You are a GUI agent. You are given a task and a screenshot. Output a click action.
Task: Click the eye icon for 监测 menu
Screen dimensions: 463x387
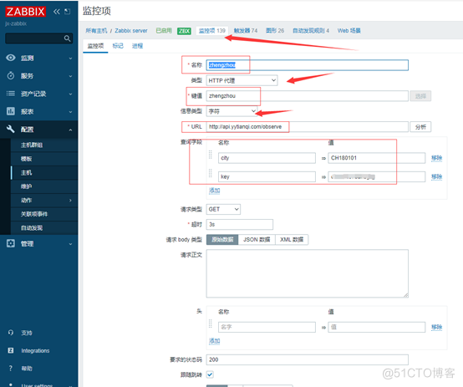[11, 58]
